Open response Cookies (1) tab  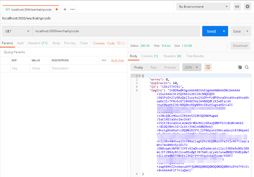coord(150,56)
